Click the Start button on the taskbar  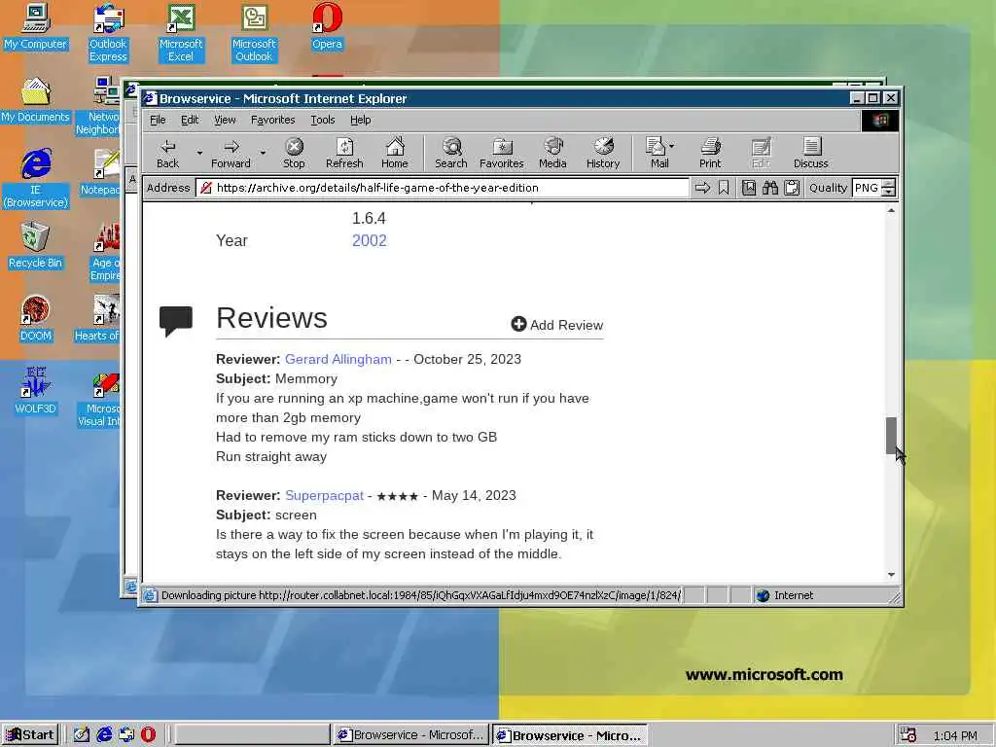pyautogui.click(x=30, y=735)
